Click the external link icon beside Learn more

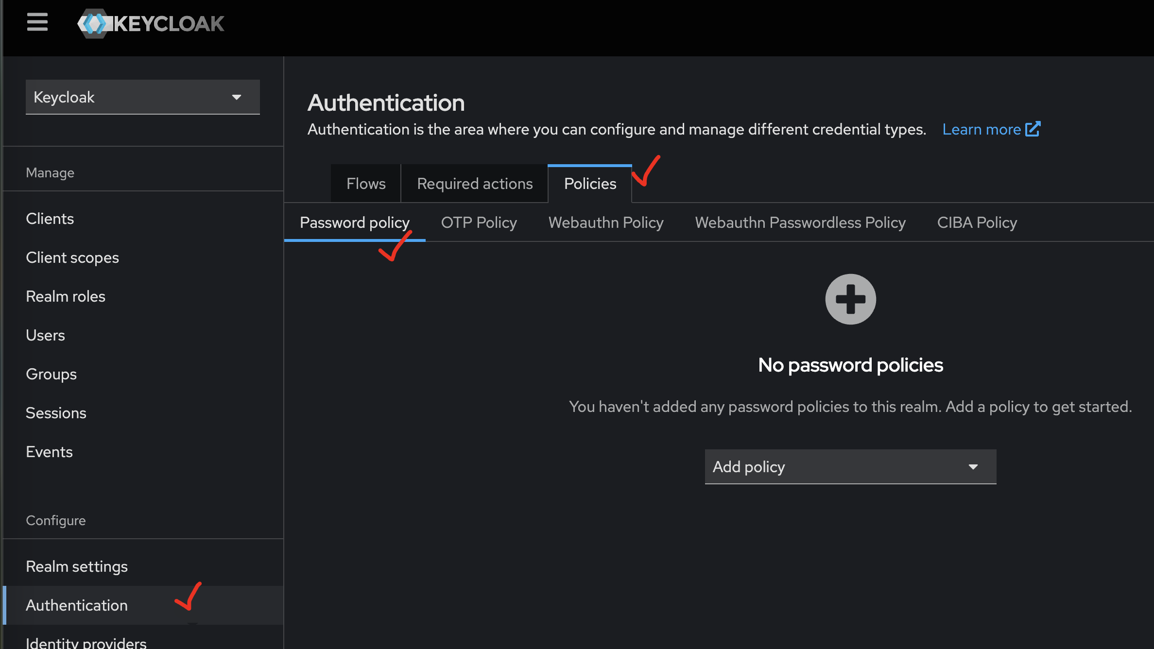pos(1033,129)
